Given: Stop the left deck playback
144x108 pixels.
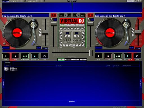Looking at the screenshot, I should click(x=15, y=56).
